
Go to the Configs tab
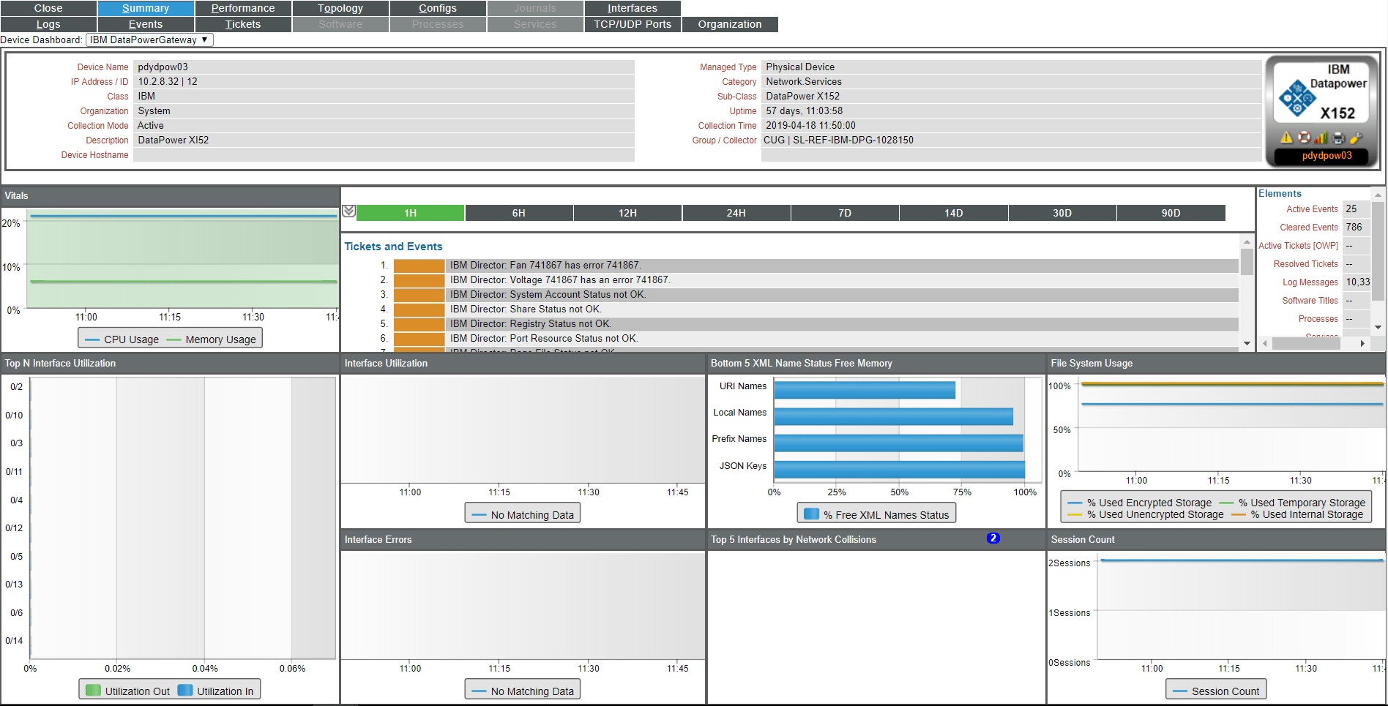(x=438, y=8)
